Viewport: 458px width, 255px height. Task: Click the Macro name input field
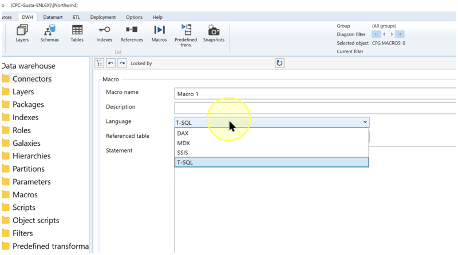pyautogui.click(x=315, y=94)
